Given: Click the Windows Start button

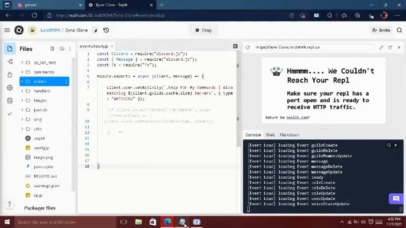Looking at the screenshot, I should click(7, 222).
